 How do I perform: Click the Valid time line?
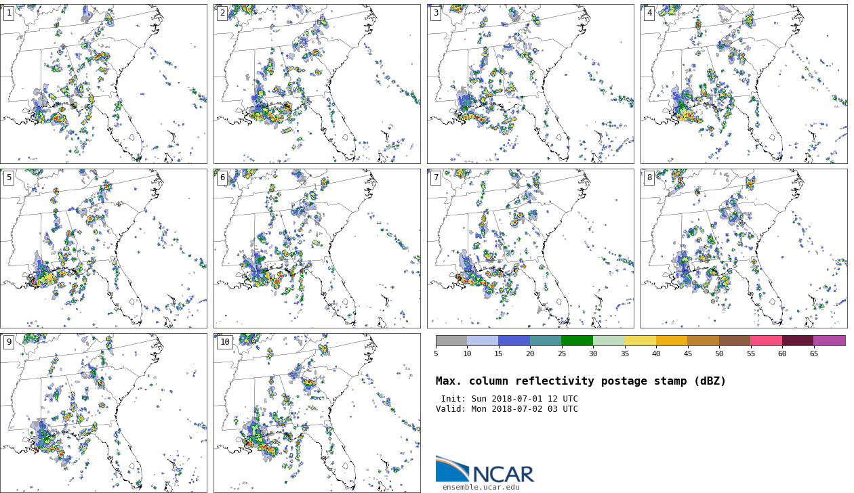pos(507,409)
